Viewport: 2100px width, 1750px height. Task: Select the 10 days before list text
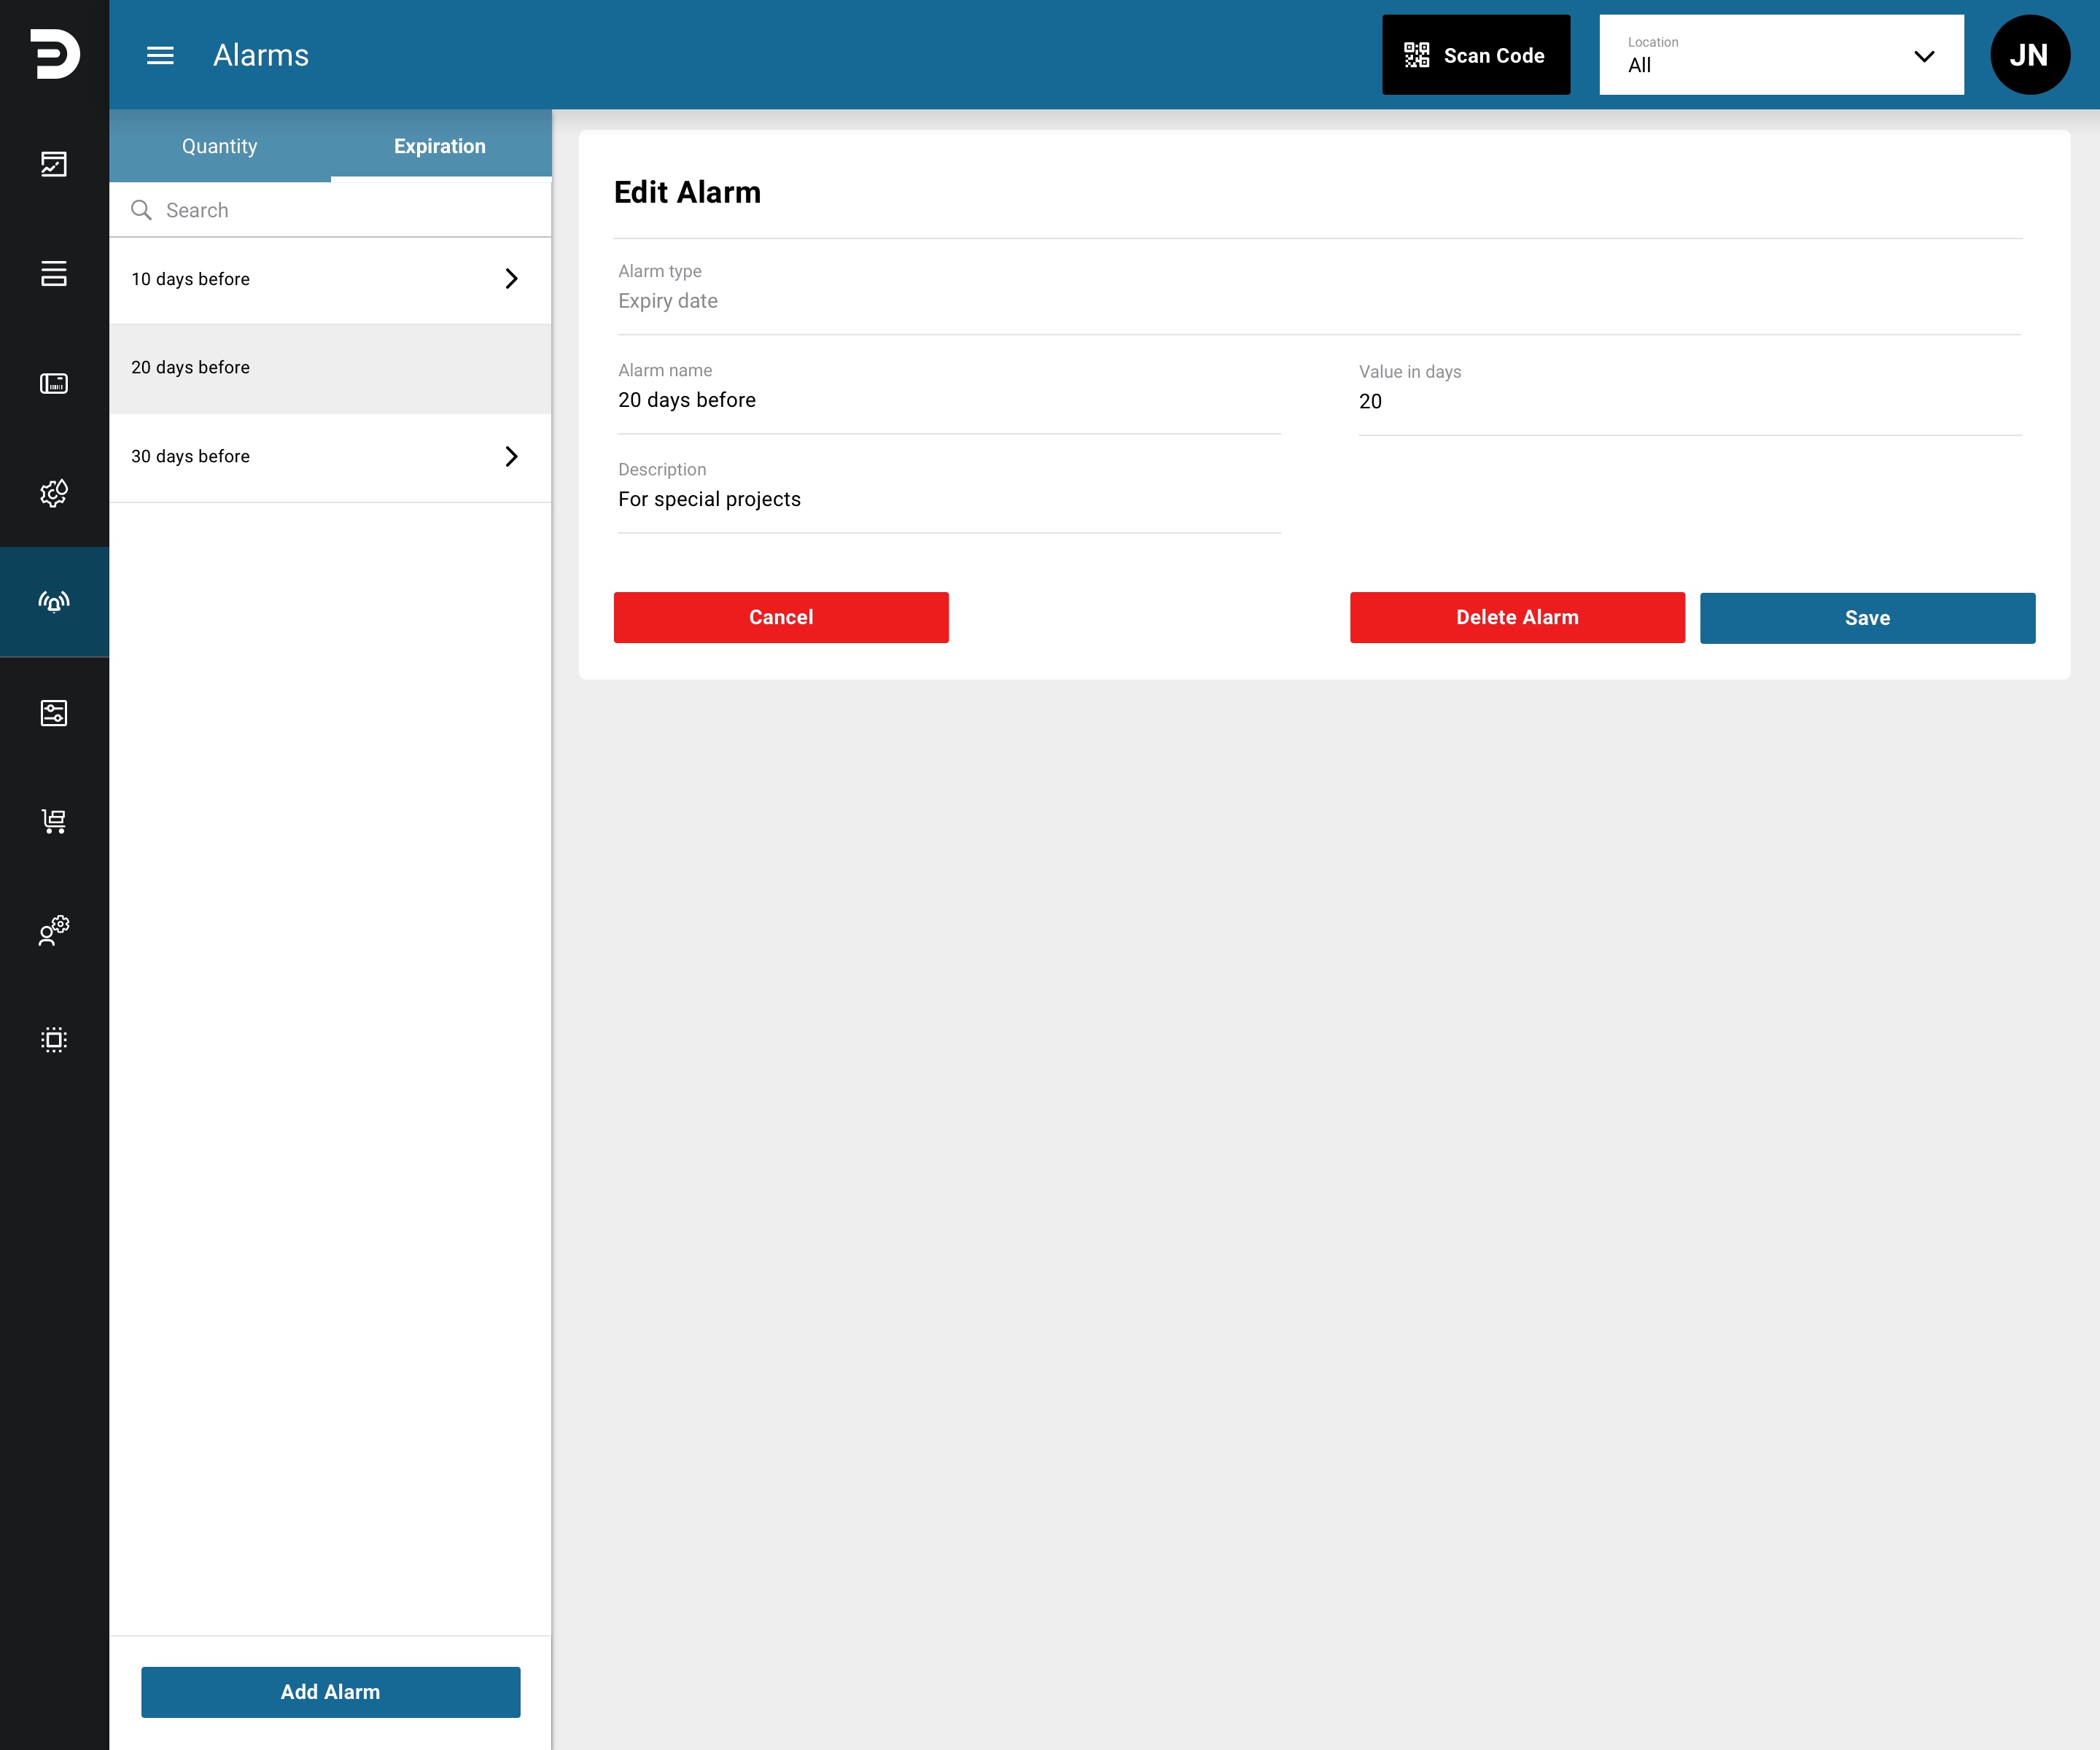point(190,279)
